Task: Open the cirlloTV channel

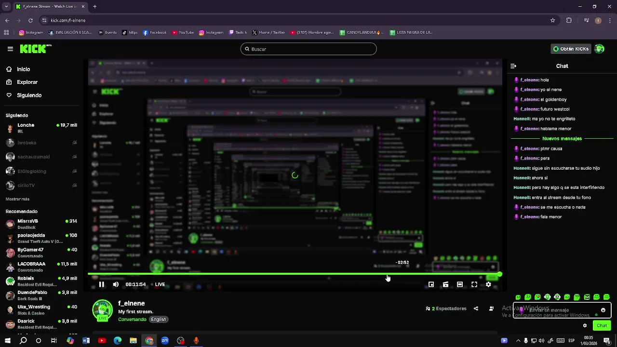Action: (x=41, y=185)
